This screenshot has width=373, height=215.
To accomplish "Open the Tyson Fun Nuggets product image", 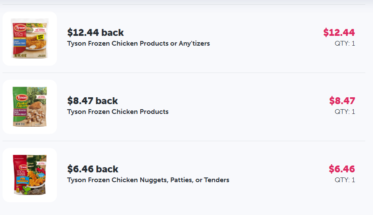I will (x=30, y=175).
